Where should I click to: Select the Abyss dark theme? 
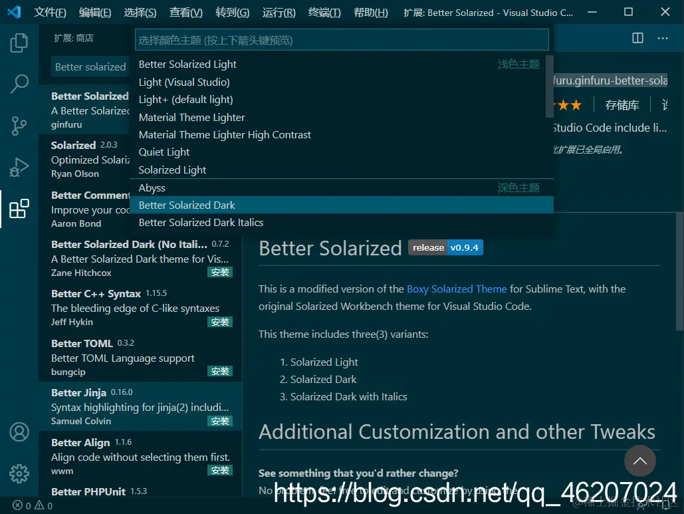click(x=342, y=188)
